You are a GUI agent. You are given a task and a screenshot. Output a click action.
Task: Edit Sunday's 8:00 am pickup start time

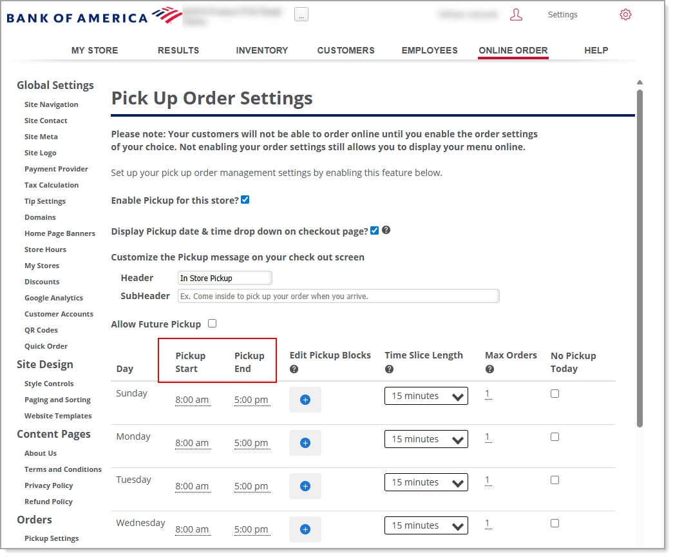point(193,400)
